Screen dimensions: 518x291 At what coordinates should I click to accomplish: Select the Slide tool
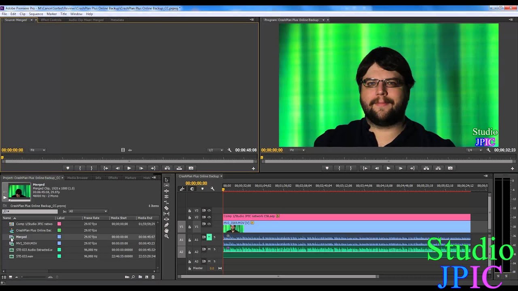tap(166, 219)
